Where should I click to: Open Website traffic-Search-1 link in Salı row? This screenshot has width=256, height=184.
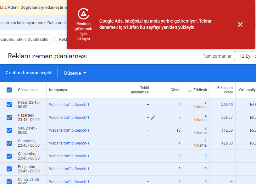tap(69, 130)
